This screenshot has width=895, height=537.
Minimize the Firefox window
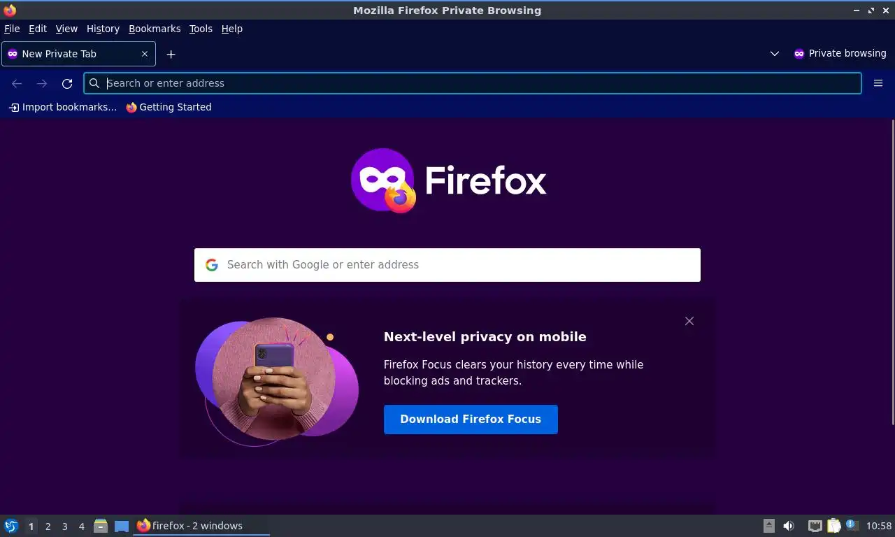[x=857, y=10]
